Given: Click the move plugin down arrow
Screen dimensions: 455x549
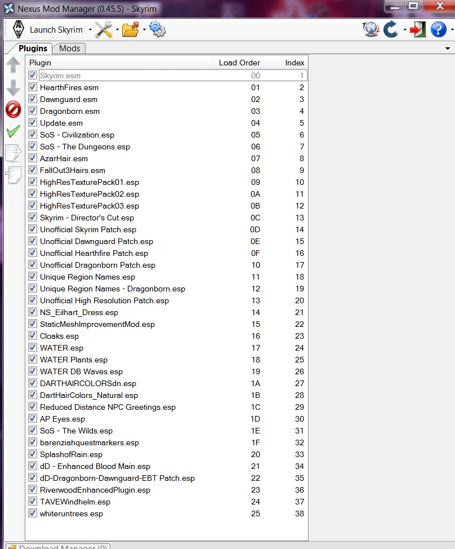Looking at the screenshot, I should pos(13,88).
